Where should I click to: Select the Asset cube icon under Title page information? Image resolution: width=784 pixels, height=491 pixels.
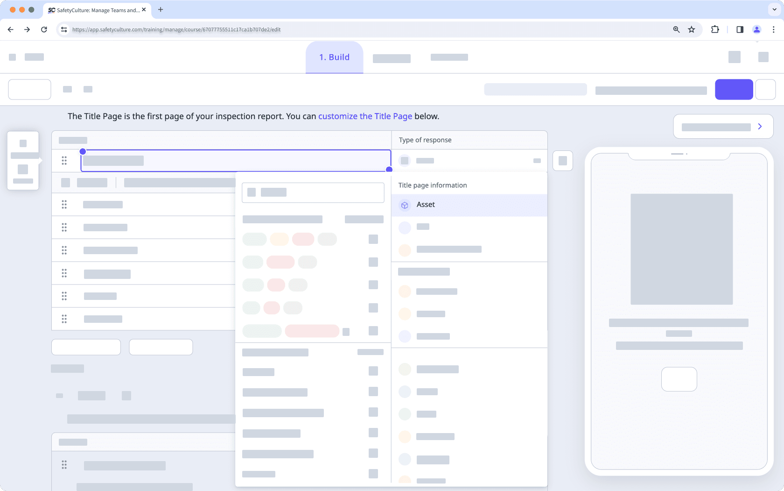(405, 205)
